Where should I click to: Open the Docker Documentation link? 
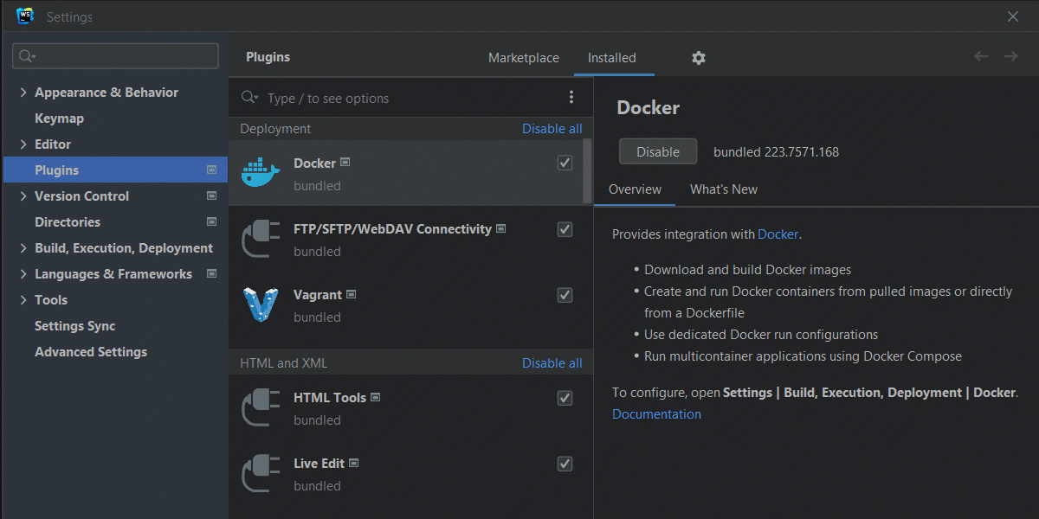pyautogui.click(x=656, y=413)
